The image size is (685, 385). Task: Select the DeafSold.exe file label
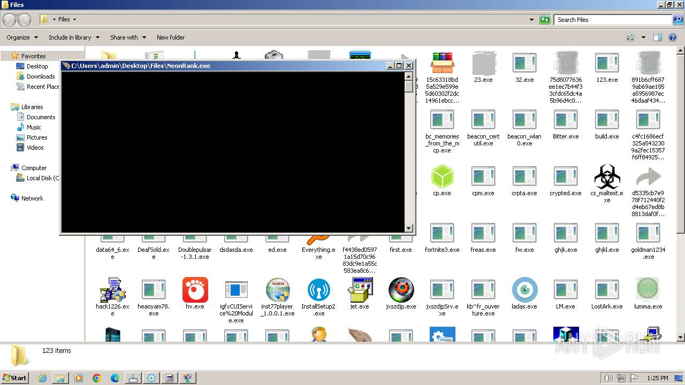[x=154, y=253]
